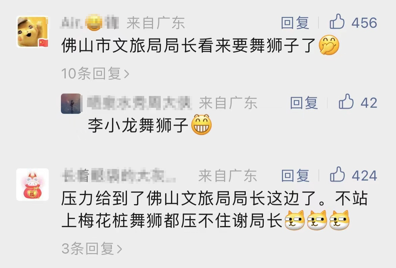
Task: Reply to the 压力给到了 comment
Action: tap(295, 175)
